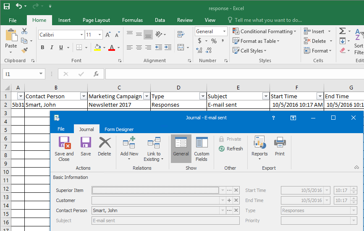Switch to the Page Layout tab
Screen dimensions: 364x231
click(96, 20)
